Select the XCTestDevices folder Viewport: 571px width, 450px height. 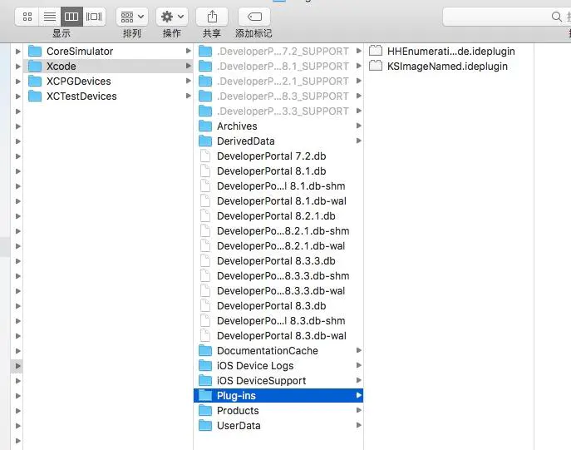pos(108,96)
